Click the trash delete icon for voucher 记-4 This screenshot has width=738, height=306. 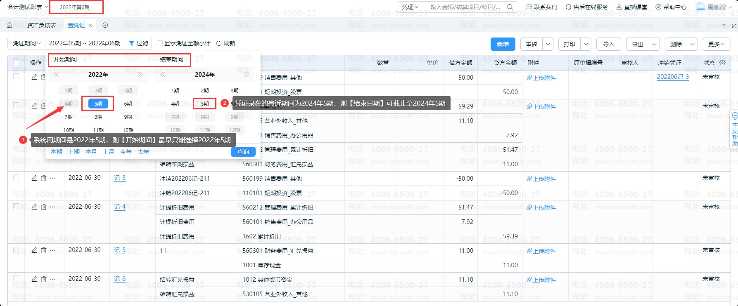pos(43,207)
